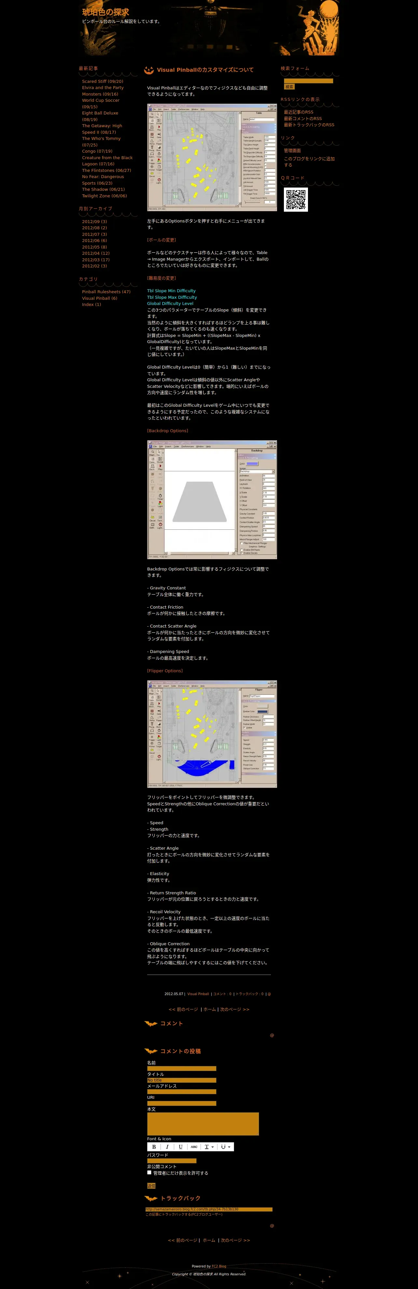Open the Backdrop Options screenshot
418x1289 pixels.
(x=212, y=499)
